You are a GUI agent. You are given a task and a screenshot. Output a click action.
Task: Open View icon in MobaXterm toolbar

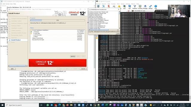(124, 7)
